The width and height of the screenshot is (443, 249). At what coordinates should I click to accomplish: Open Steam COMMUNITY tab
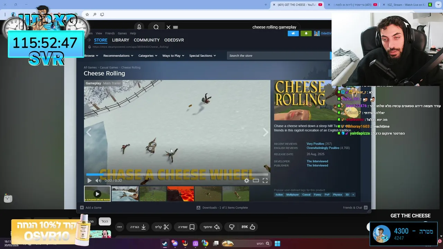point(147,40)
